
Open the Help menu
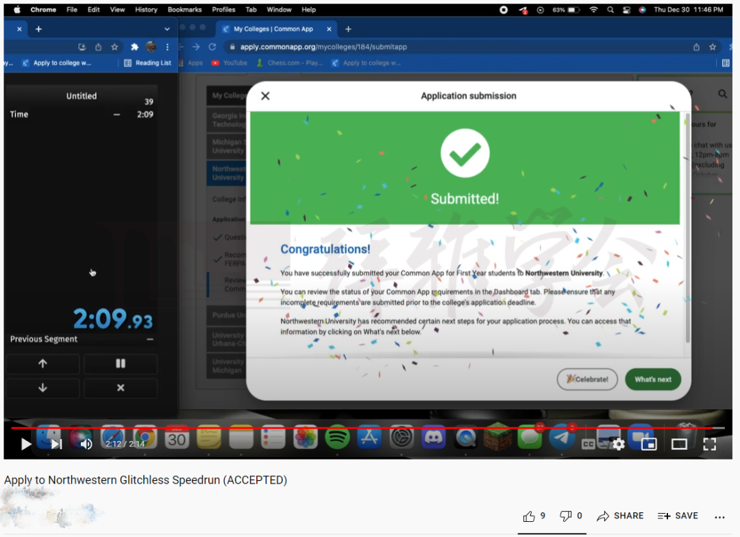(x=308, y=10)
